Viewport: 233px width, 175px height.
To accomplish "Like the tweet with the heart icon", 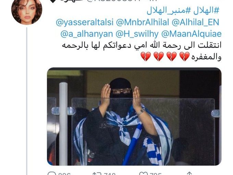I will click(143, 174).
